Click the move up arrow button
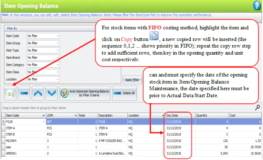Viewport: 263px width, 160px height. click(38, 93)
